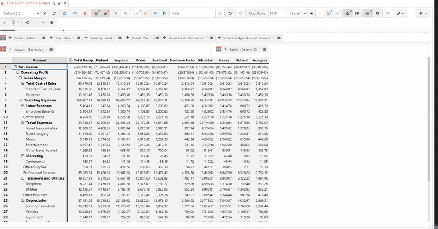The width and height of the screenshot is (438, 229).
Task: Click the lightning bolt recalculate icon
Action: (116, 14)
